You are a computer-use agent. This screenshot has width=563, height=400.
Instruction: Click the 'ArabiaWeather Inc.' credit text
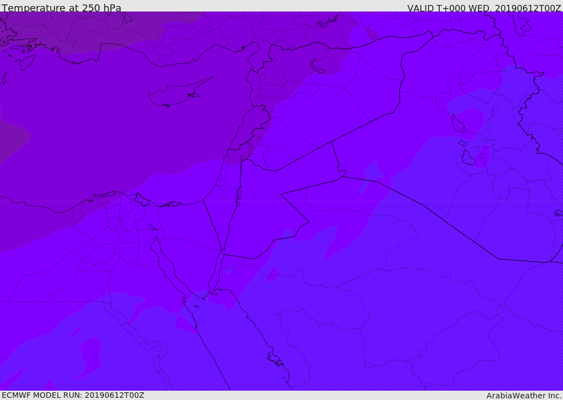click(524, 396)
